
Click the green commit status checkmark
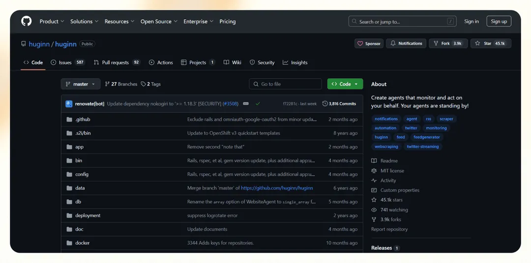pyautogui.click(x=258, y=104)
